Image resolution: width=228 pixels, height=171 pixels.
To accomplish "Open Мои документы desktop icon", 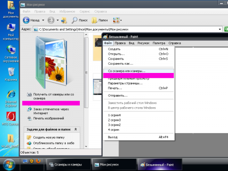I will (x=10, y=10).
